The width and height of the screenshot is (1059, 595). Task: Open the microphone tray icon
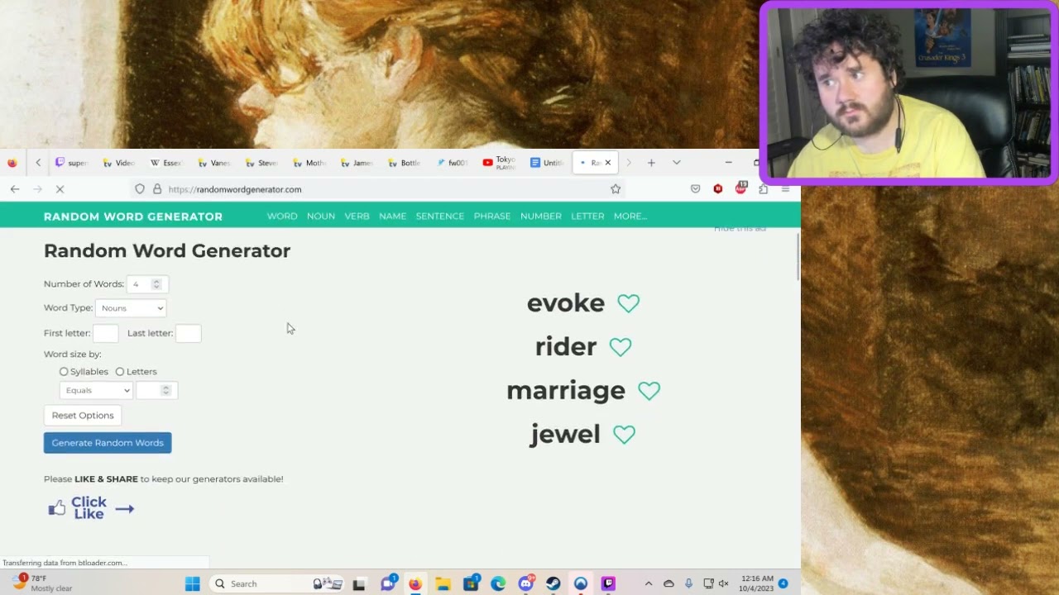tap(688, 583)
